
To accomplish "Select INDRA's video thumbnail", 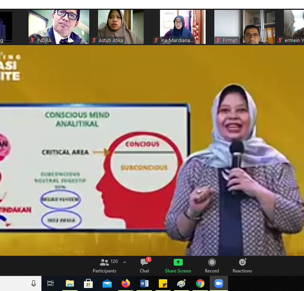I will 59,26.
